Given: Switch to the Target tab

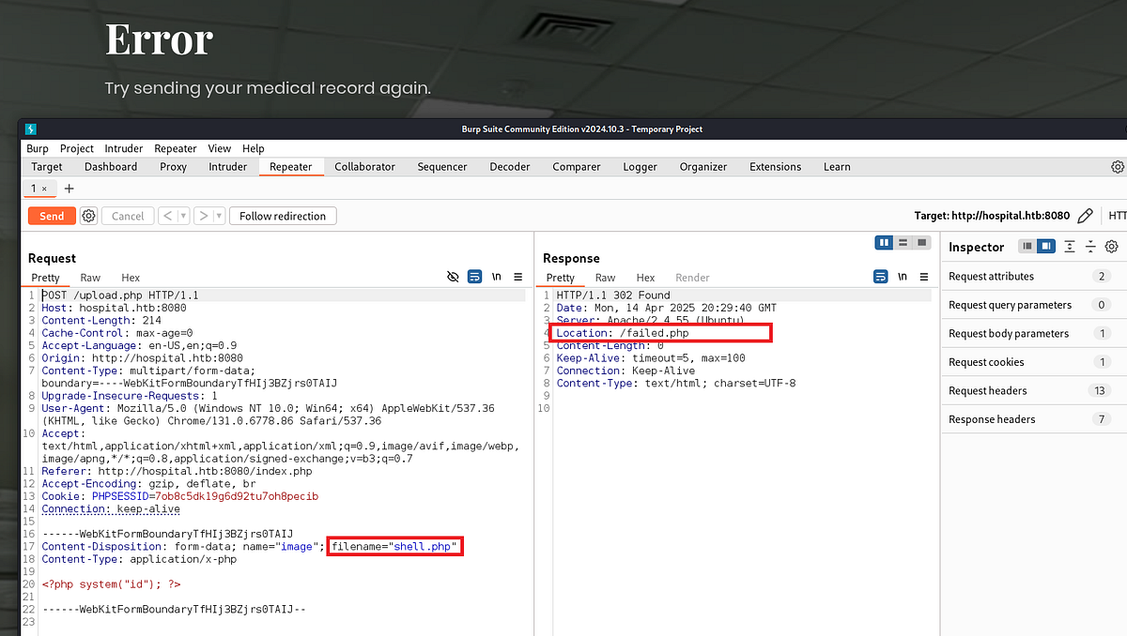Looking at the screenshot, I should pos(47,167).
